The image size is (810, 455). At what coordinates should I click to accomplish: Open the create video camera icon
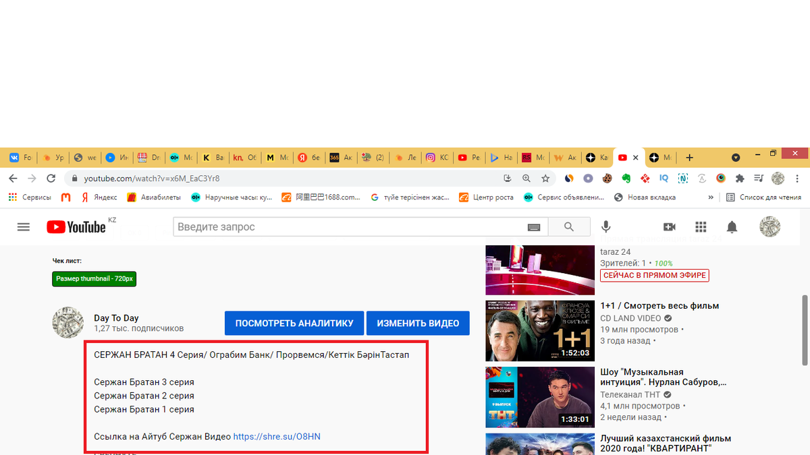coord(670,227)
